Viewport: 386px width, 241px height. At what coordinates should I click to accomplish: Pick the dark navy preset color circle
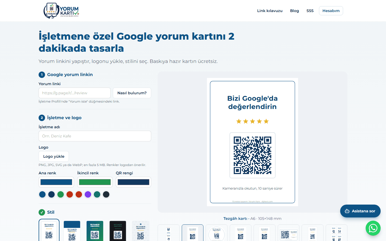[51, 194]
